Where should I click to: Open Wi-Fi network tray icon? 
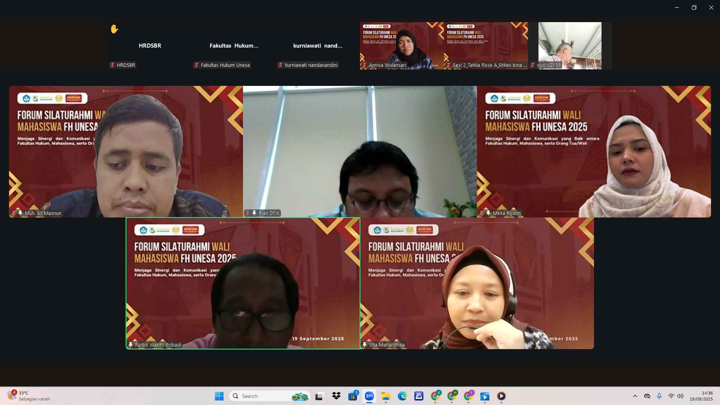671,396
